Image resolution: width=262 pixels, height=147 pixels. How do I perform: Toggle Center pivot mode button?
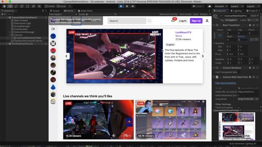pyautogui.click(x=50, y=6)
